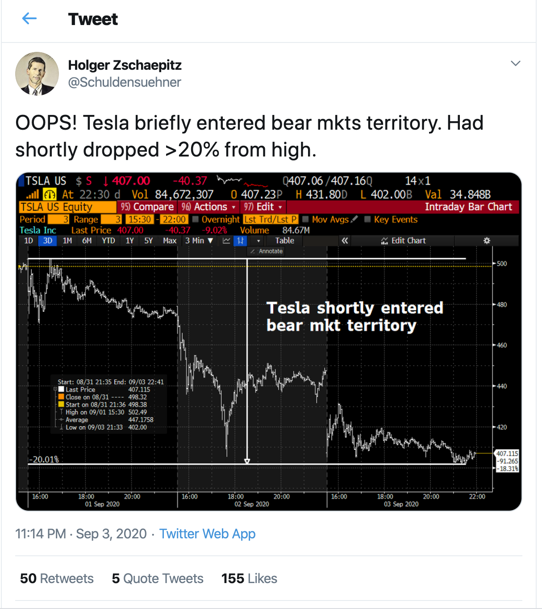The image size is (542, 609).
Task: Click the TSLA US Equity field
Action: [67, 207]
